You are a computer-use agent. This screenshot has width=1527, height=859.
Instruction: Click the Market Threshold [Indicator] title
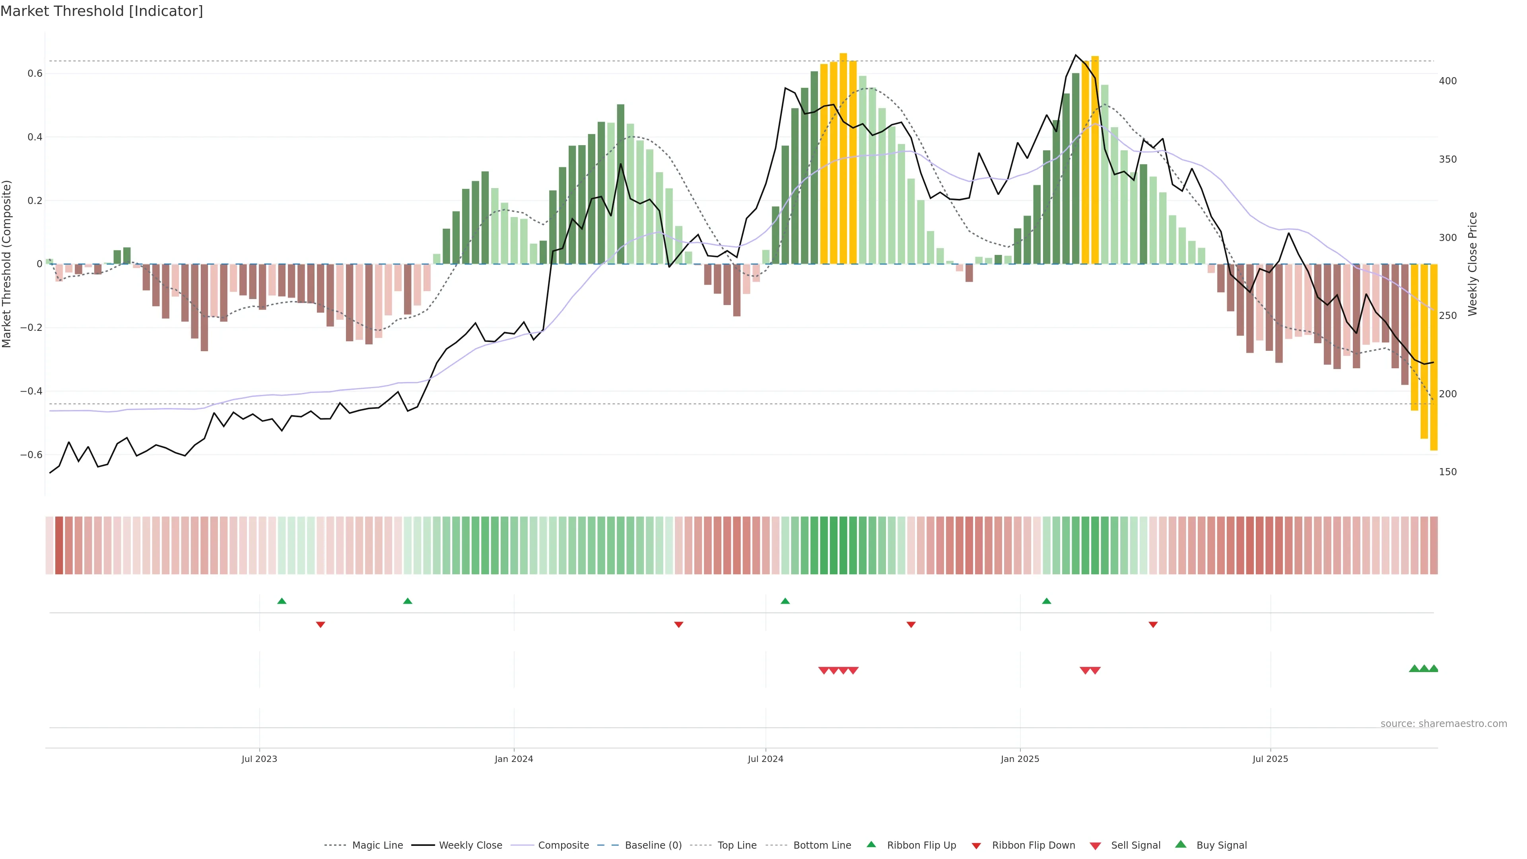tap(101, 11)
